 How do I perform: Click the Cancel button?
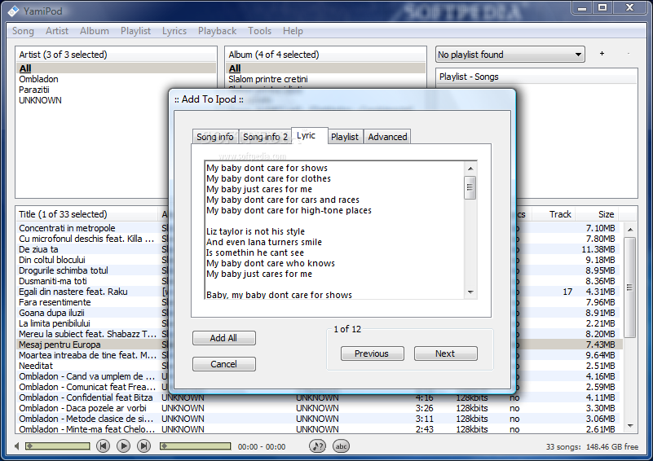(223, 364)
